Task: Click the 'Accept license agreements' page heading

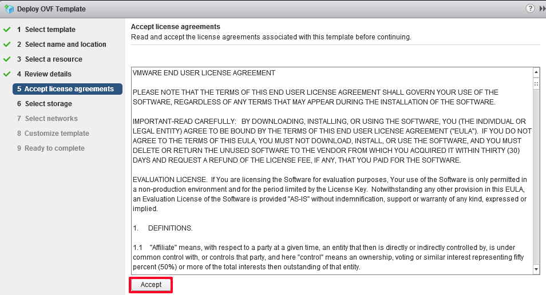Action: (x=176, y=27)
